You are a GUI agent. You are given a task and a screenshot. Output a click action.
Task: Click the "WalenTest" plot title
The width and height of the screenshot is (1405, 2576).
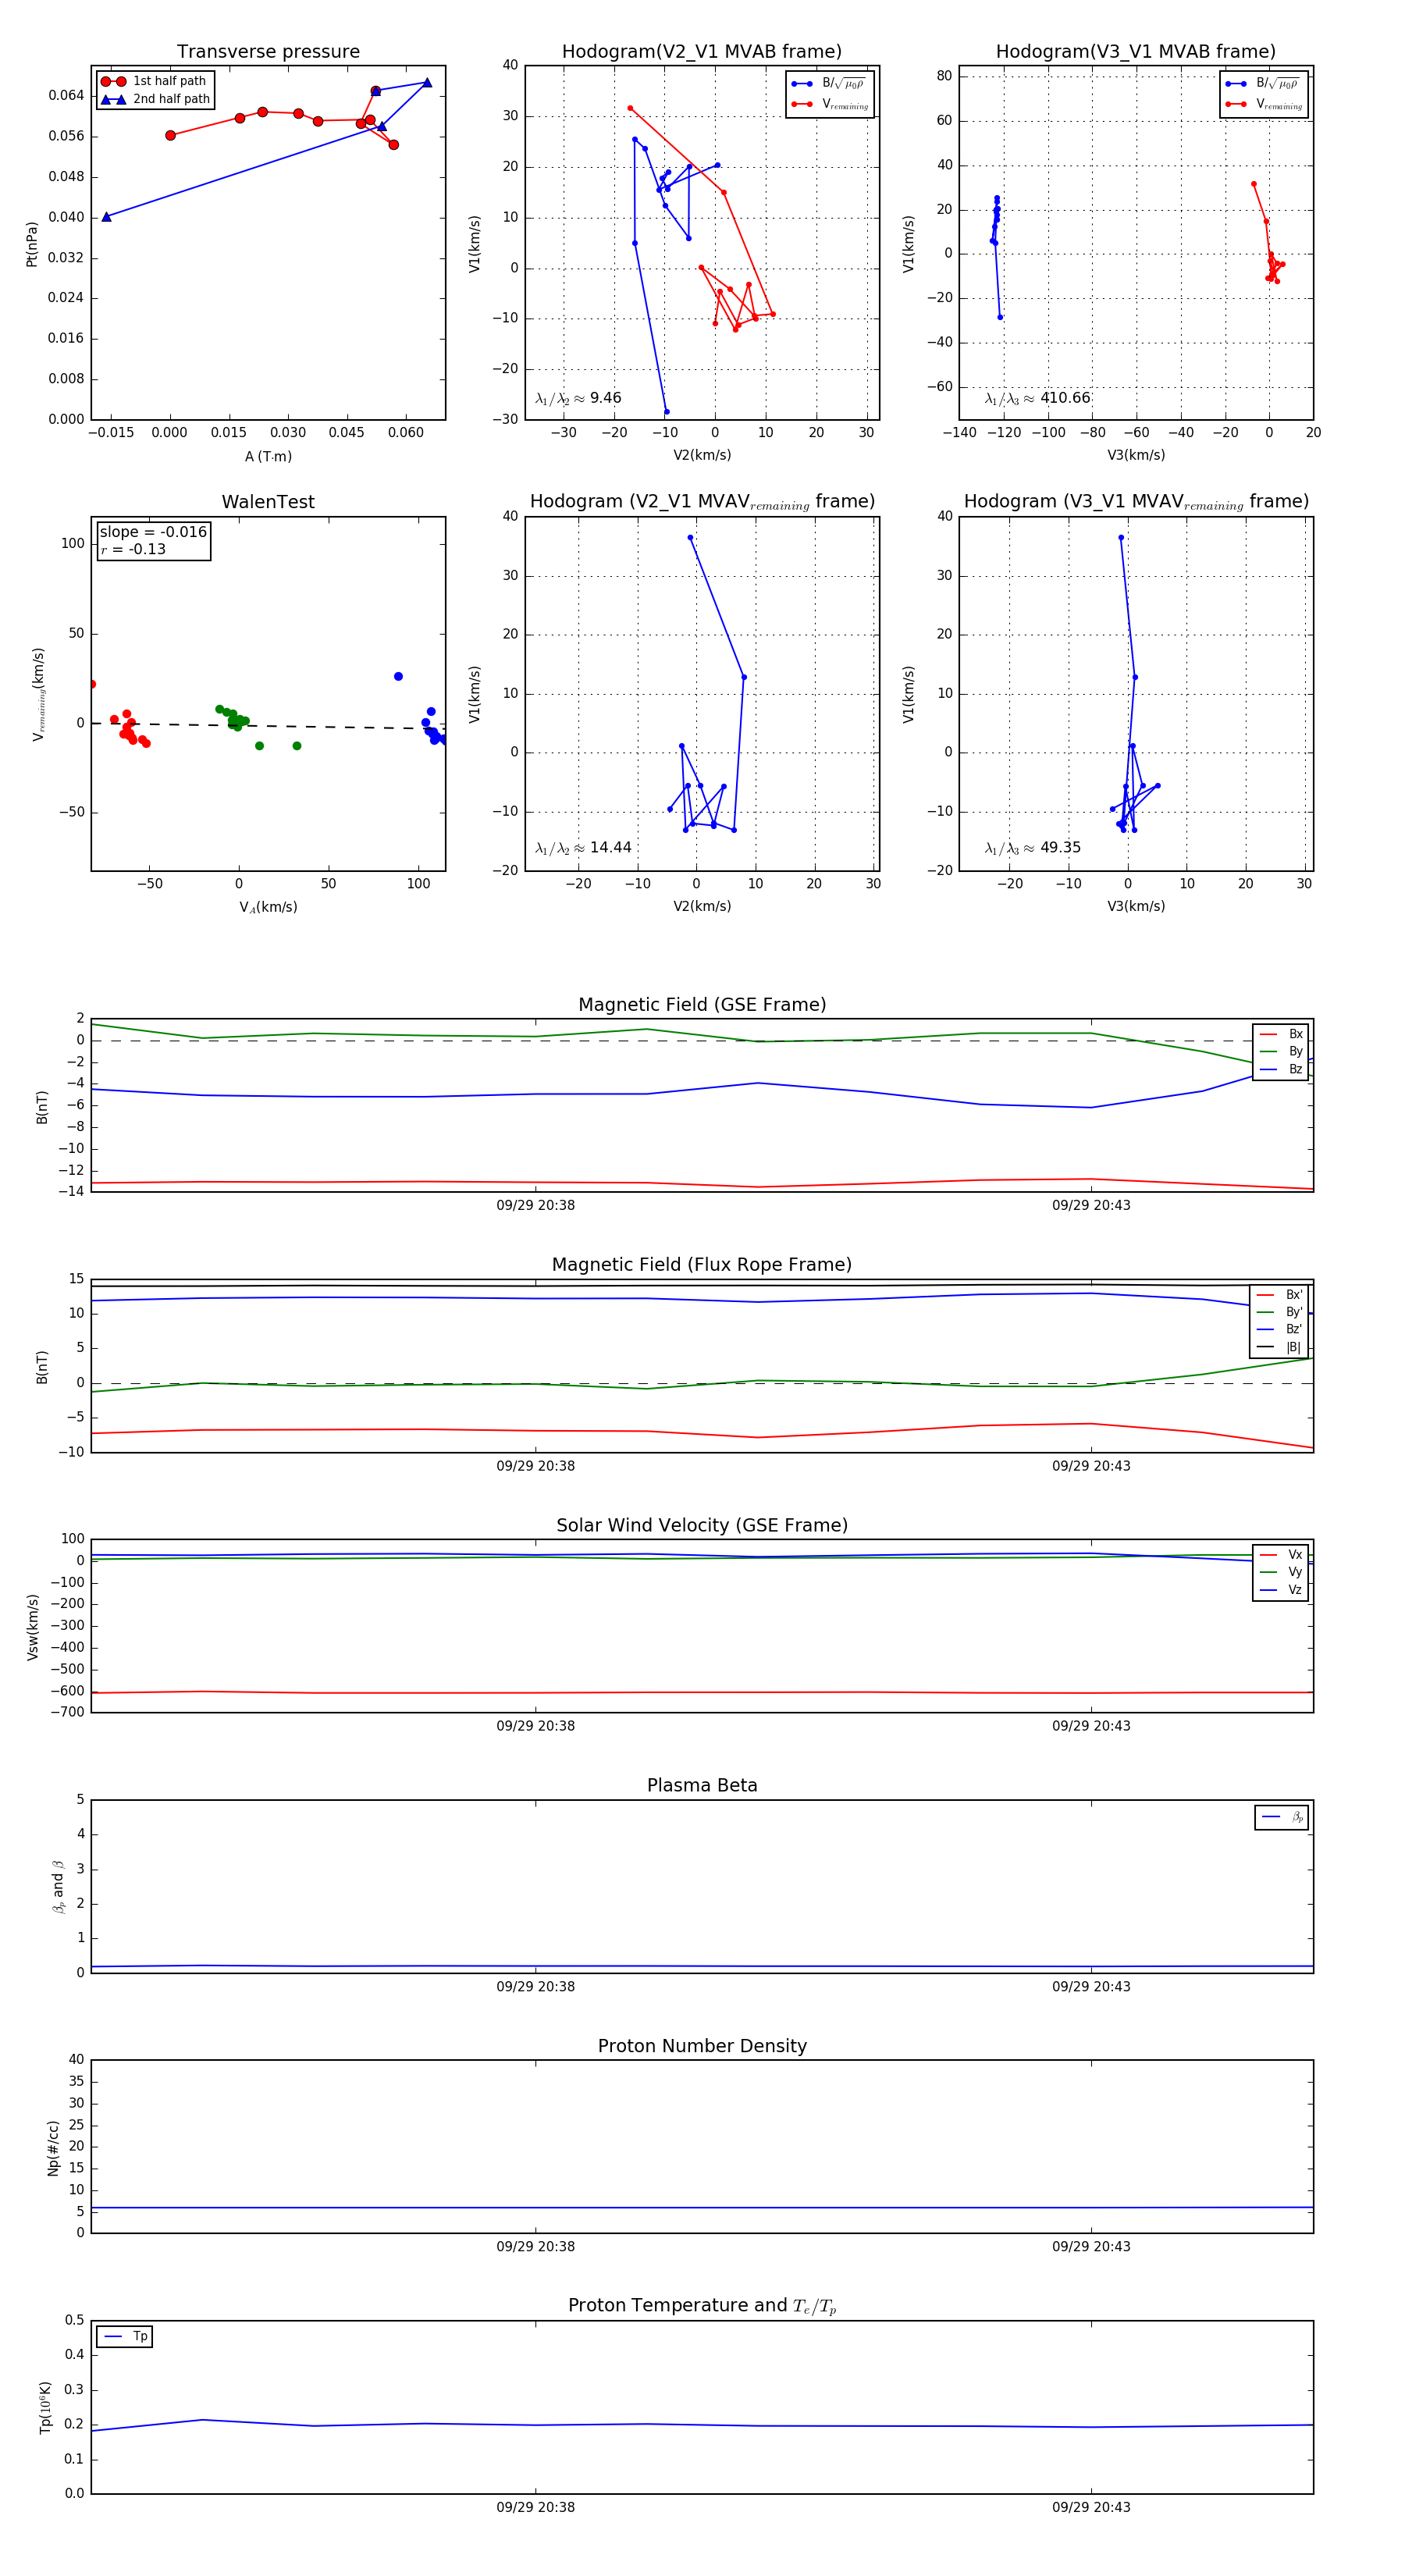coord(268,502)
